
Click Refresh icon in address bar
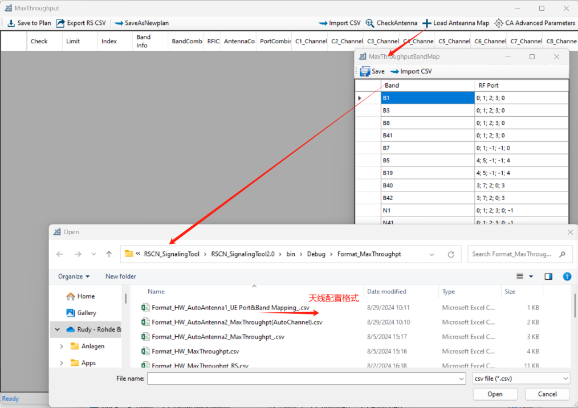pyautogui.click(x=451, y=254)
